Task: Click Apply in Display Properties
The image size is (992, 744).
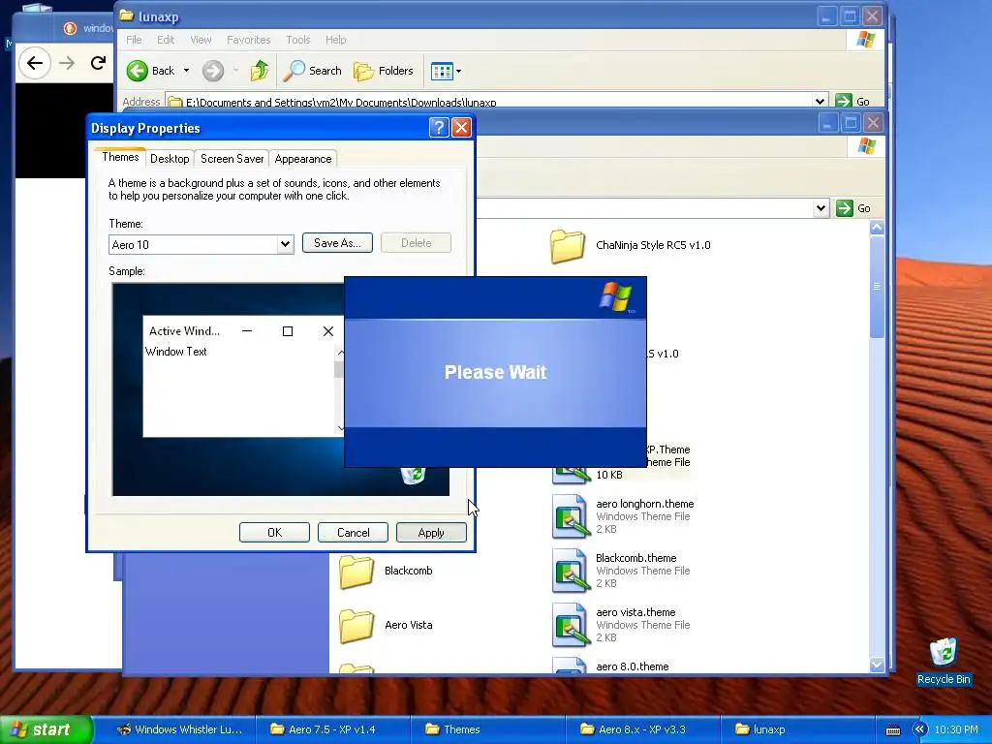Action: tap(431, 533)
